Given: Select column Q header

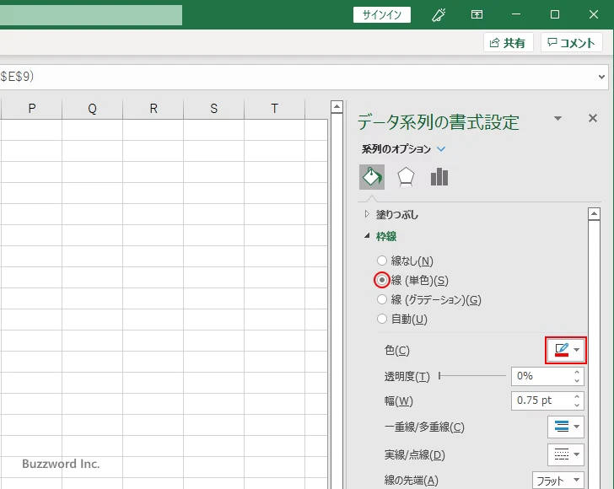Looking at the screenshot, I should point(93,109).
